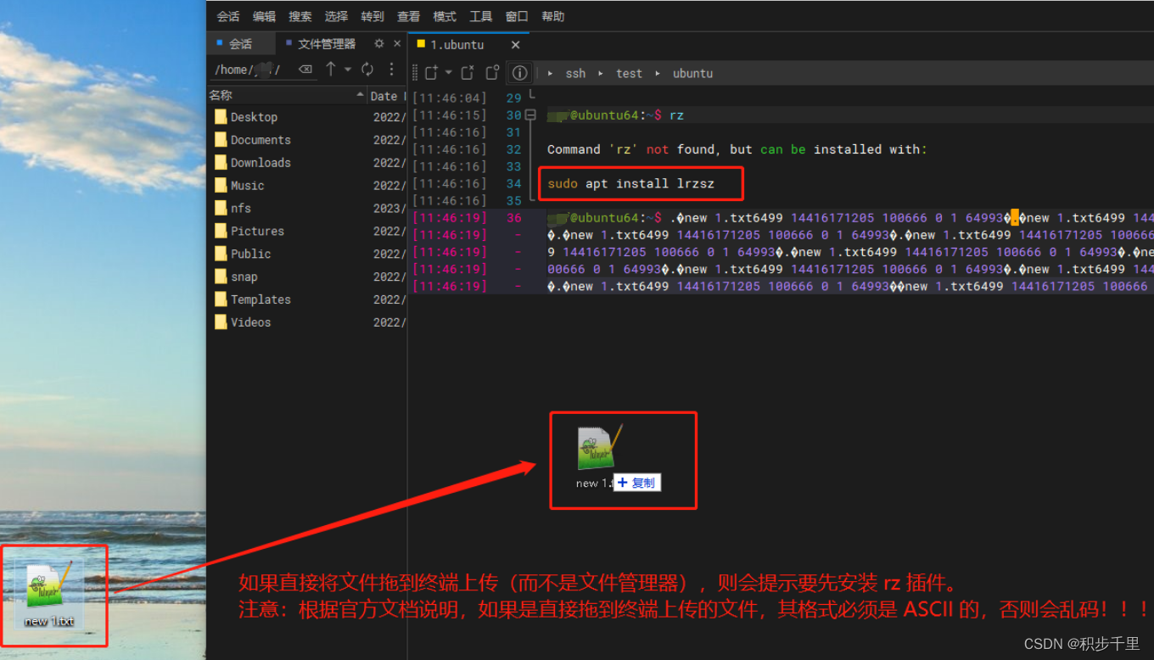Collapse the block at line 30
The image size is (1154, 660).
[x=530, y=115]
